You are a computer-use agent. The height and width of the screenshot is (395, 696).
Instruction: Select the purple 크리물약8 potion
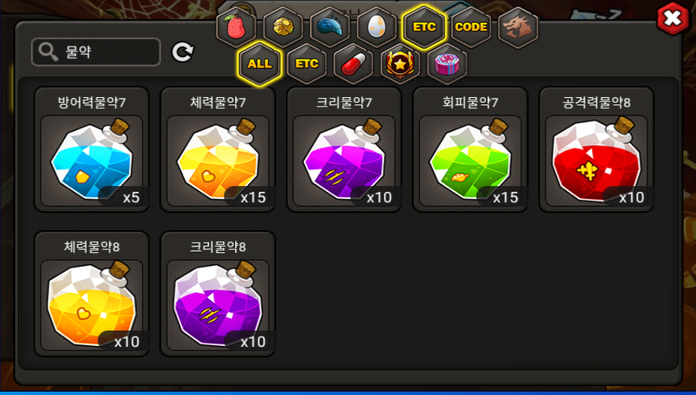pos(218,294)
